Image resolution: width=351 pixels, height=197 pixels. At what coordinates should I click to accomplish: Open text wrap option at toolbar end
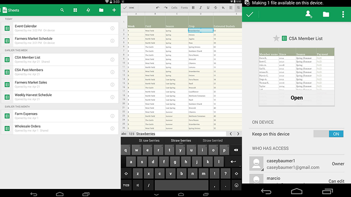point(238,8)
